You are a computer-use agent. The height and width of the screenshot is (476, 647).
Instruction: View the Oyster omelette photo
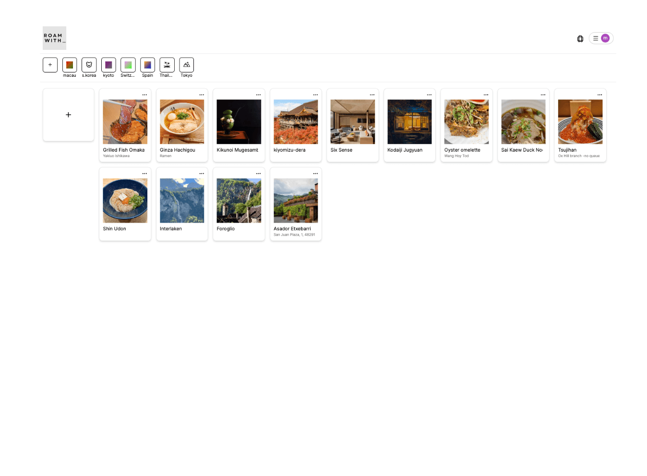[x=467, y=122]
